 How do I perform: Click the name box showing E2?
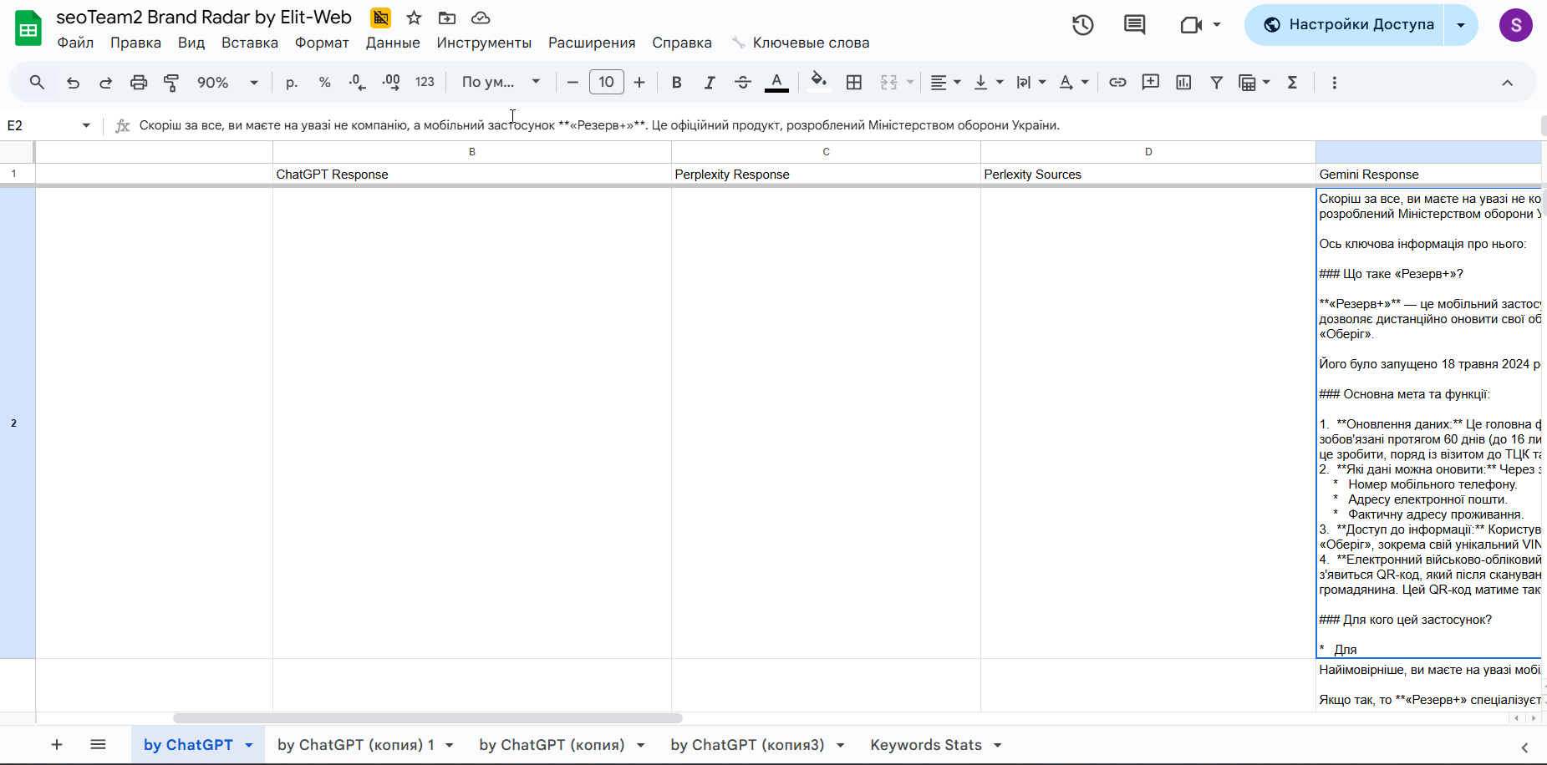(48, 125)
